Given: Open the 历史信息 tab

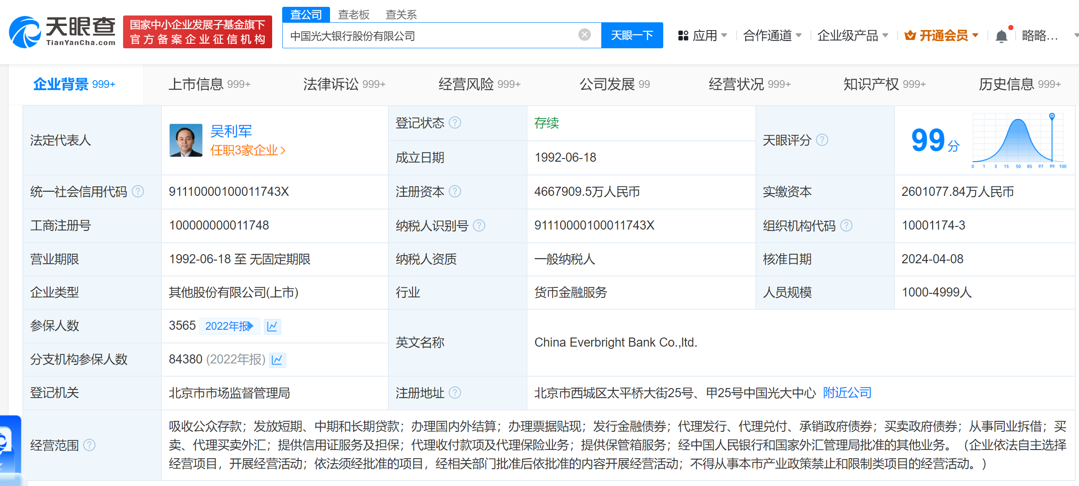Looking at the screenshot, I should click(1020, 84).
